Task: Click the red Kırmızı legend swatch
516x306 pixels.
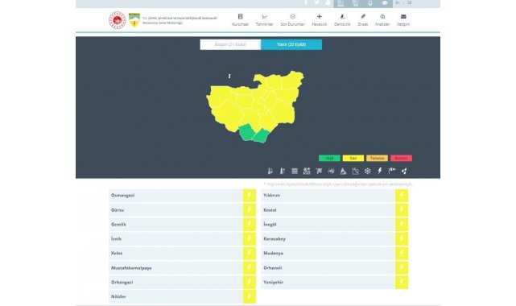Action: click(401, 159)
